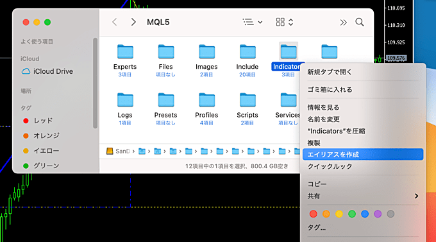Image resolution: width=436 pixels, height=242 pixels.
Task: Apply the green tag color dot
Action: (x=352, y=214)
